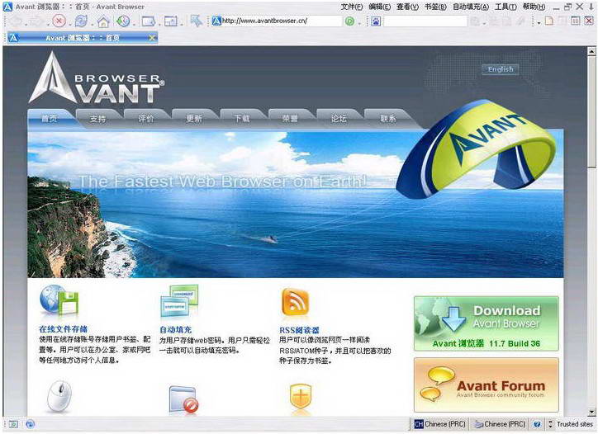Click the tile windows icon in the right toolbar
Image resolution: width=598 pixels, height=434 pixels.
[x=576, y=21]
